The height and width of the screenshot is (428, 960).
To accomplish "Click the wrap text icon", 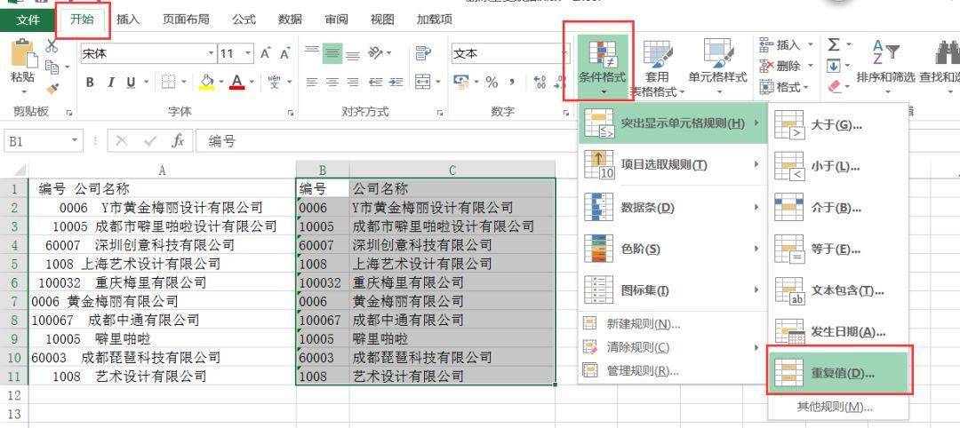I will pyautogui.click(x=422, y=54).
